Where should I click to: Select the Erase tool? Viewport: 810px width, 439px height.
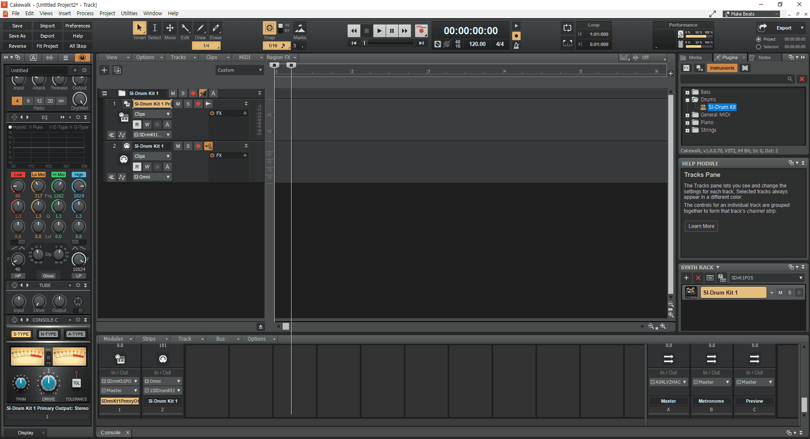216,28
